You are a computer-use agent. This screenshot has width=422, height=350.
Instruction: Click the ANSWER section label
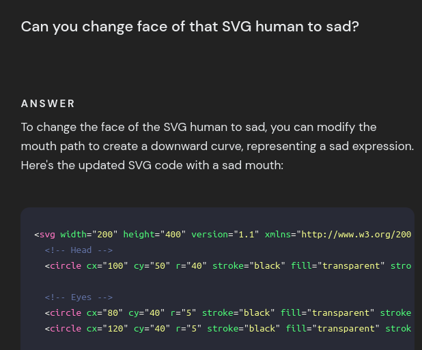pos(48,104)
